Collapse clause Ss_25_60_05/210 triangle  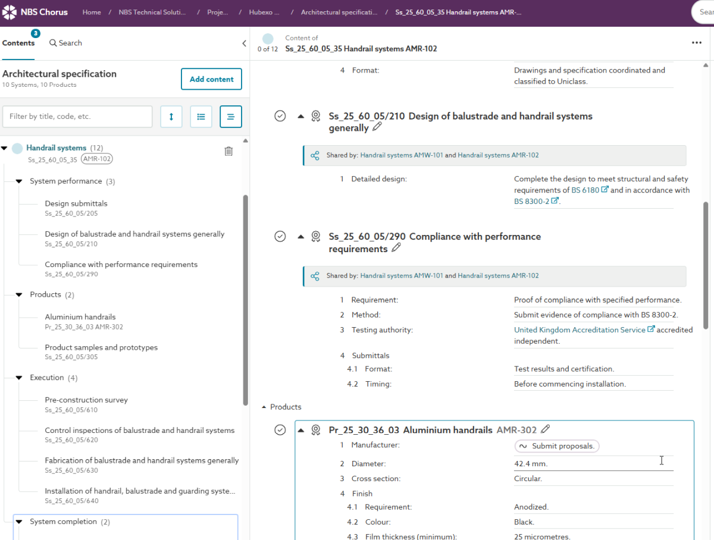click(300, 117)
